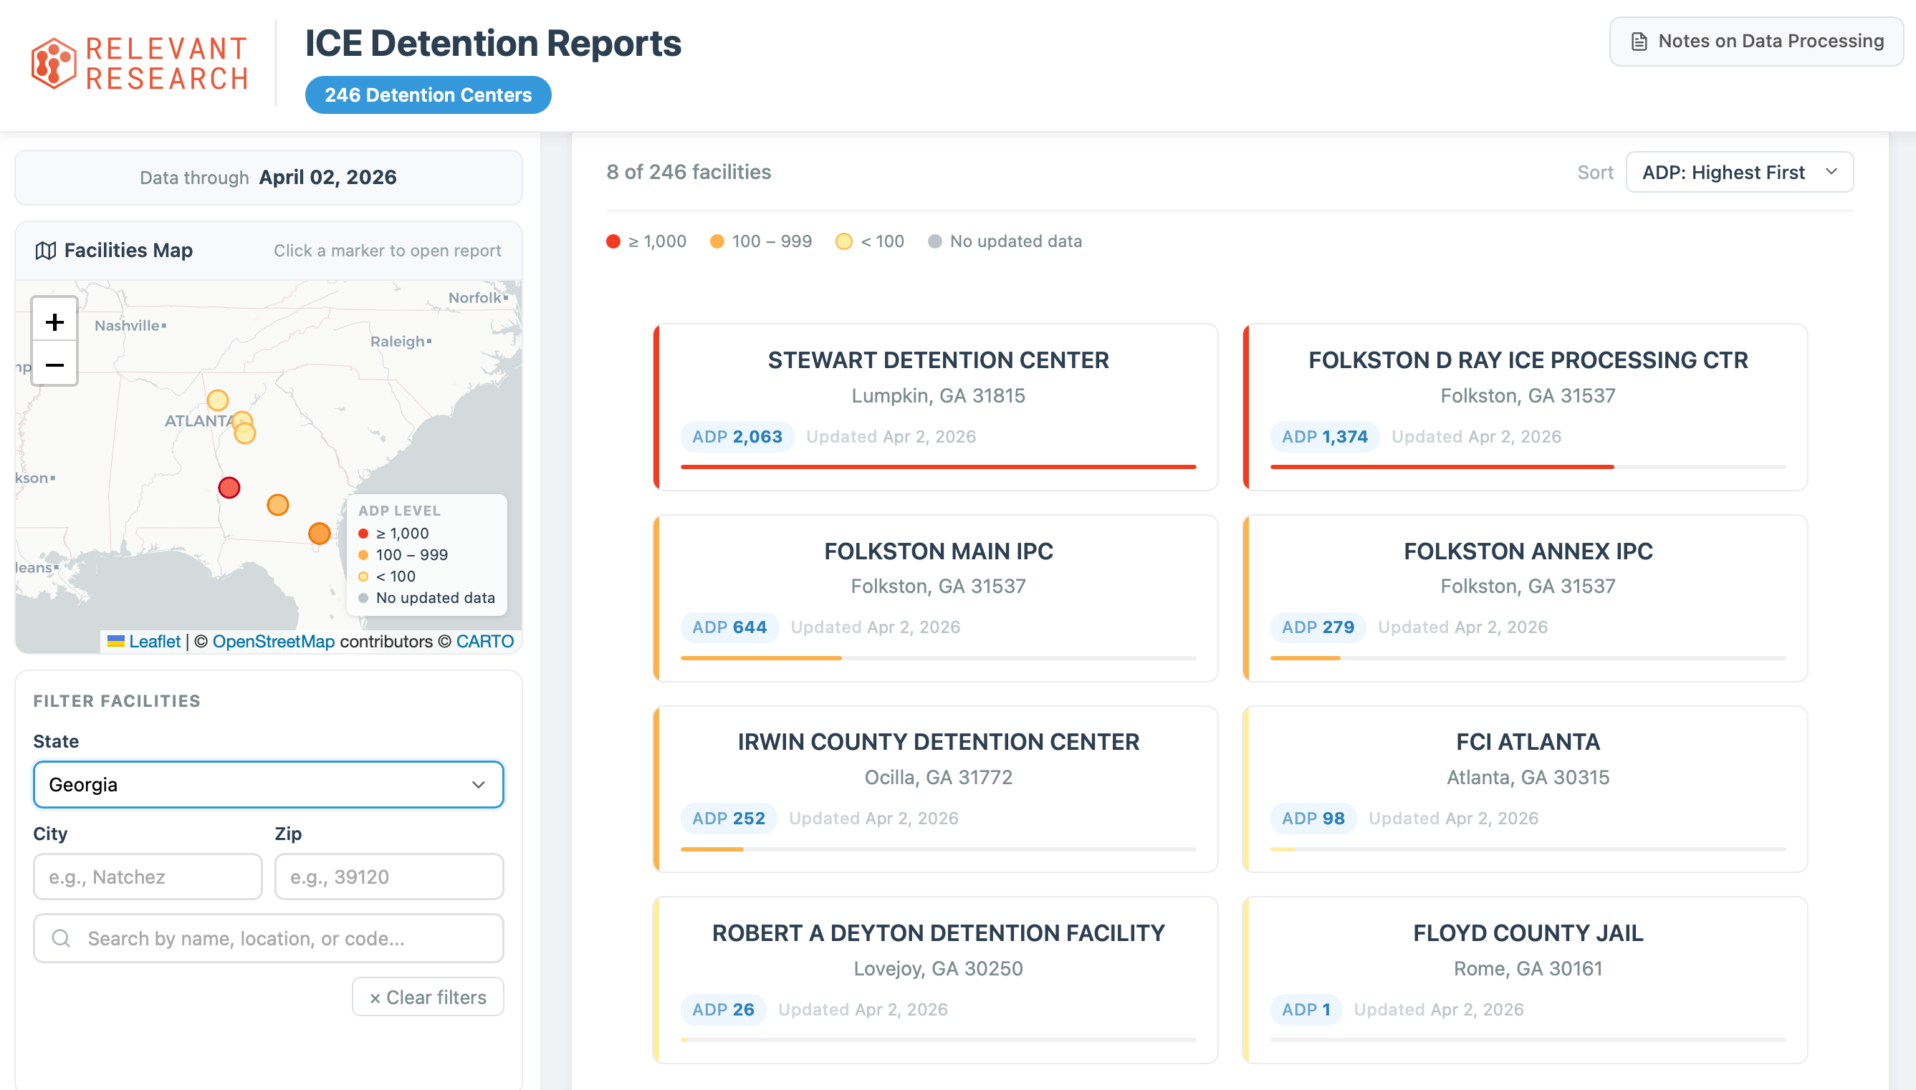This screenshot has height=1090, width=1916.
Task: Open Robert A Deyton Detention Facility card
Action: (936, 980)
